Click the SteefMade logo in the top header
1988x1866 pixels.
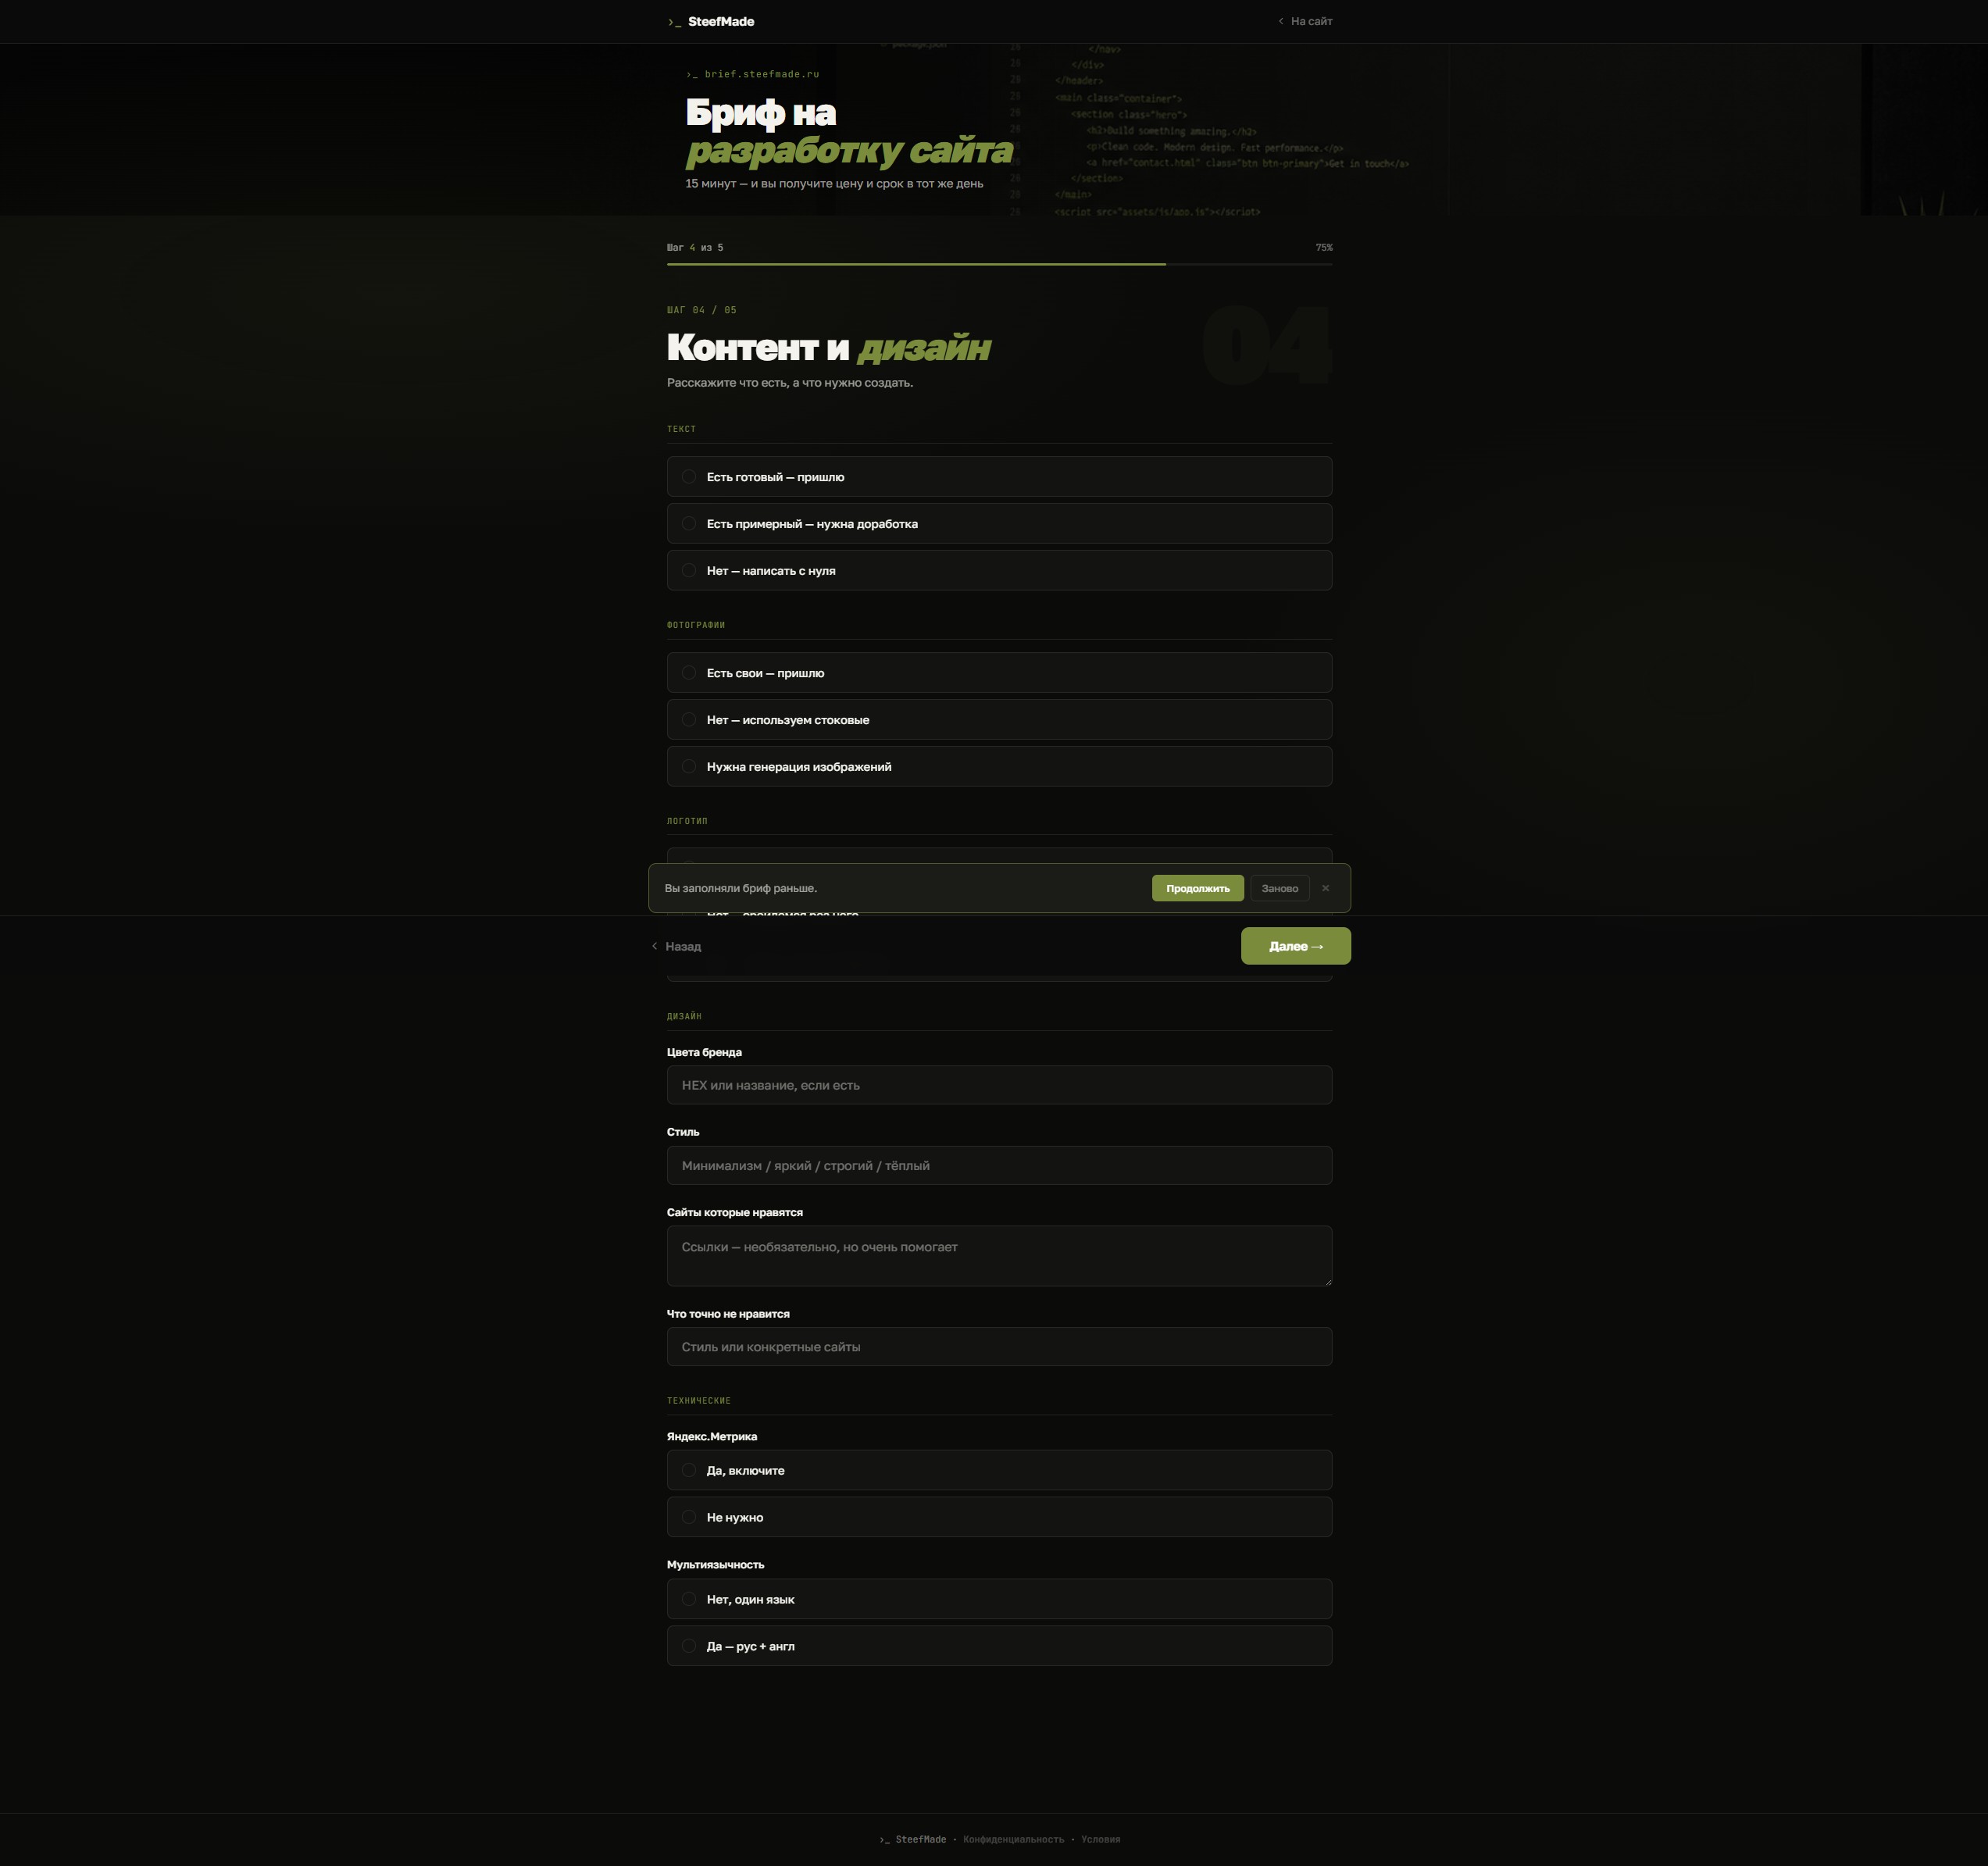pyautogui.click(x=711, y=22)
